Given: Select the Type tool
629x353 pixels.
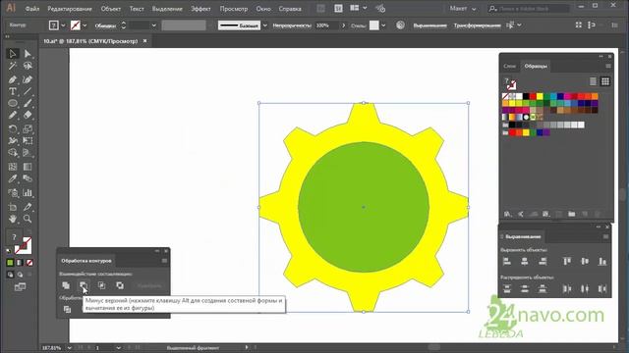Looking at the screenshot, I should click(13, 91).
